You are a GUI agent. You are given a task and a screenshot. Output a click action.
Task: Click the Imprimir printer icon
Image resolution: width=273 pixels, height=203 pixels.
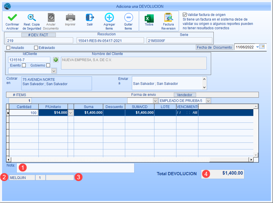(70, 17)
